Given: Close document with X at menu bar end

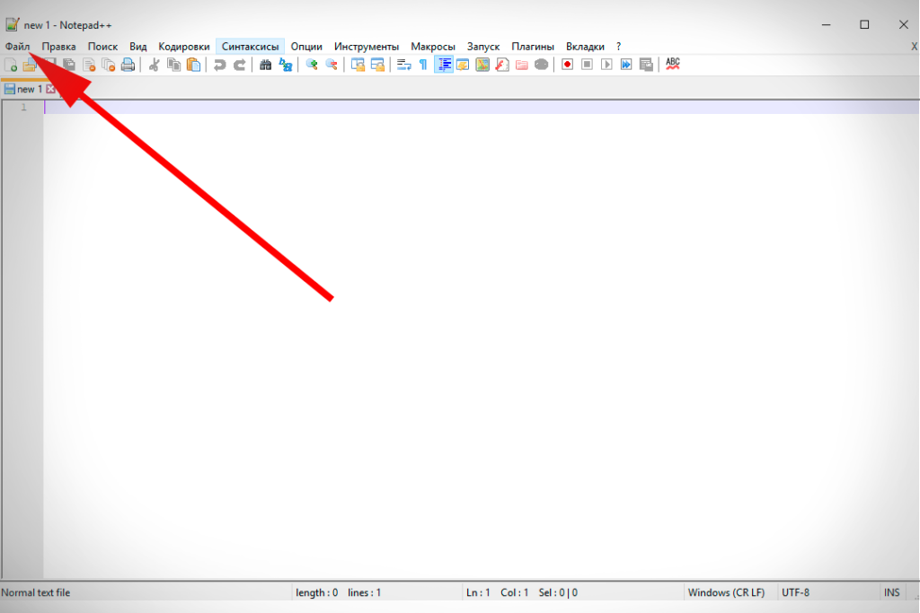Looking at the screenshot, I should pyautogui.click(x=914, y=47).
